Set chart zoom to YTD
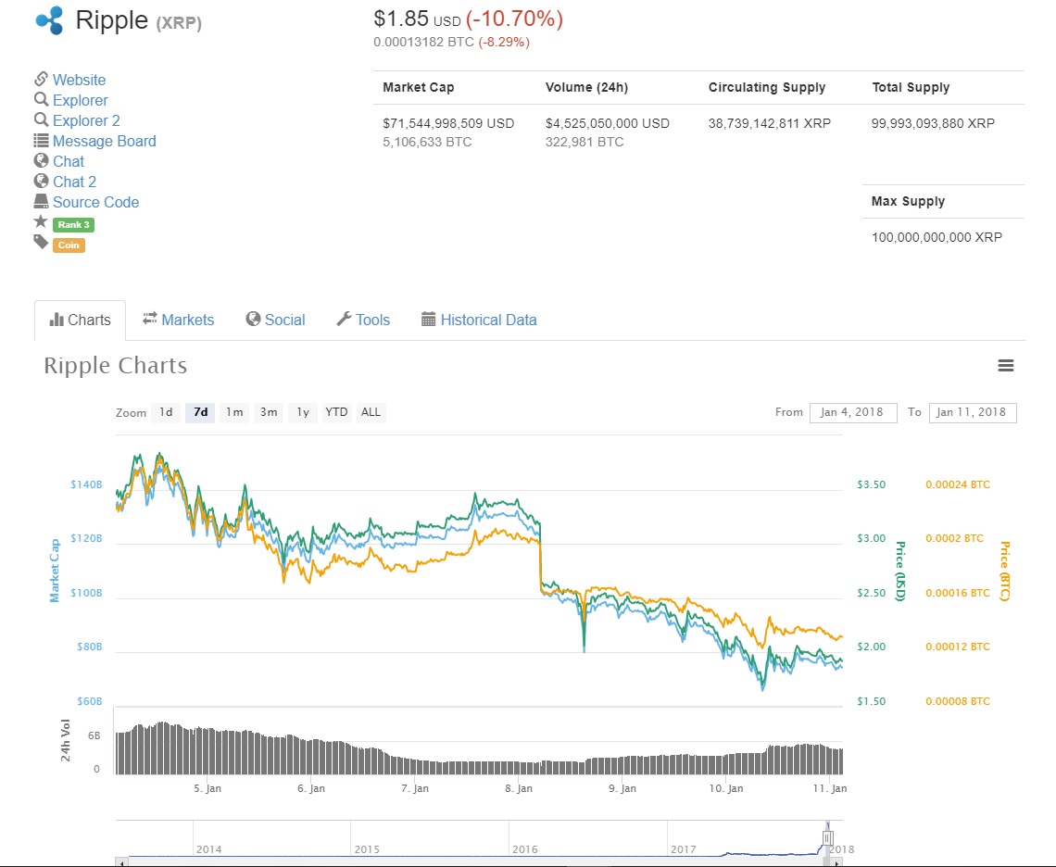This screenshot has width=1056, height=867. (337, 412)
